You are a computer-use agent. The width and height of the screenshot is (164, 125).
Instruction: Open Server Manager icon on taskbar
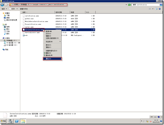[x=10, y=121]
